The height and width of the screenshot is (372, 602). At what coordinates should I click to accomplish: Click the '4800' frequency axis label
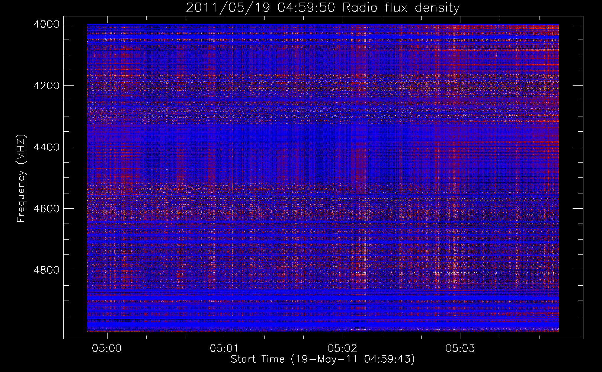(x=47, y=270)
